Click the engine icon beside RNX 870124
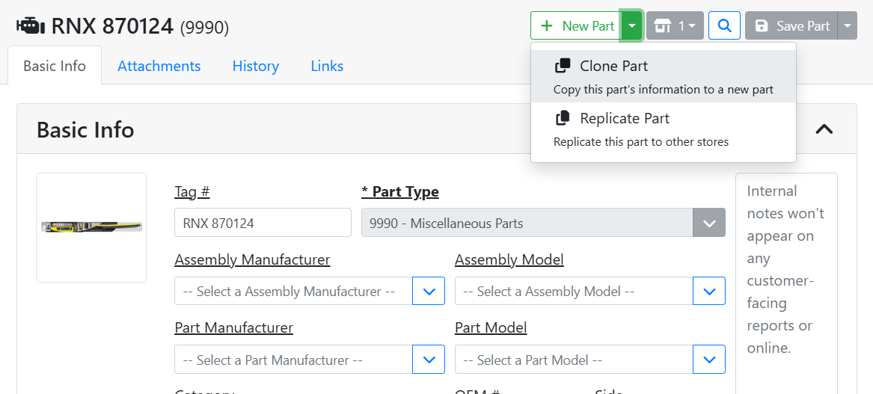Screen dimensions: 873x394 [30, 26]
